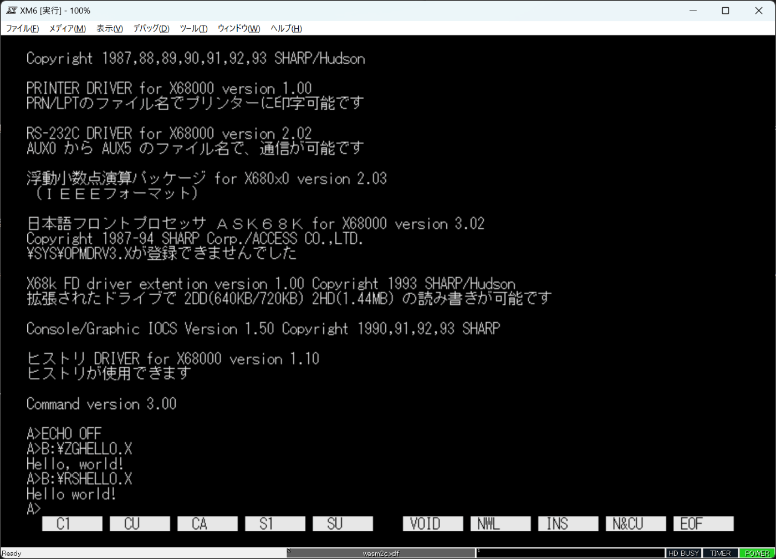
Task: Click the 'A>ECHO OFF' line
Action: (64, 433)
